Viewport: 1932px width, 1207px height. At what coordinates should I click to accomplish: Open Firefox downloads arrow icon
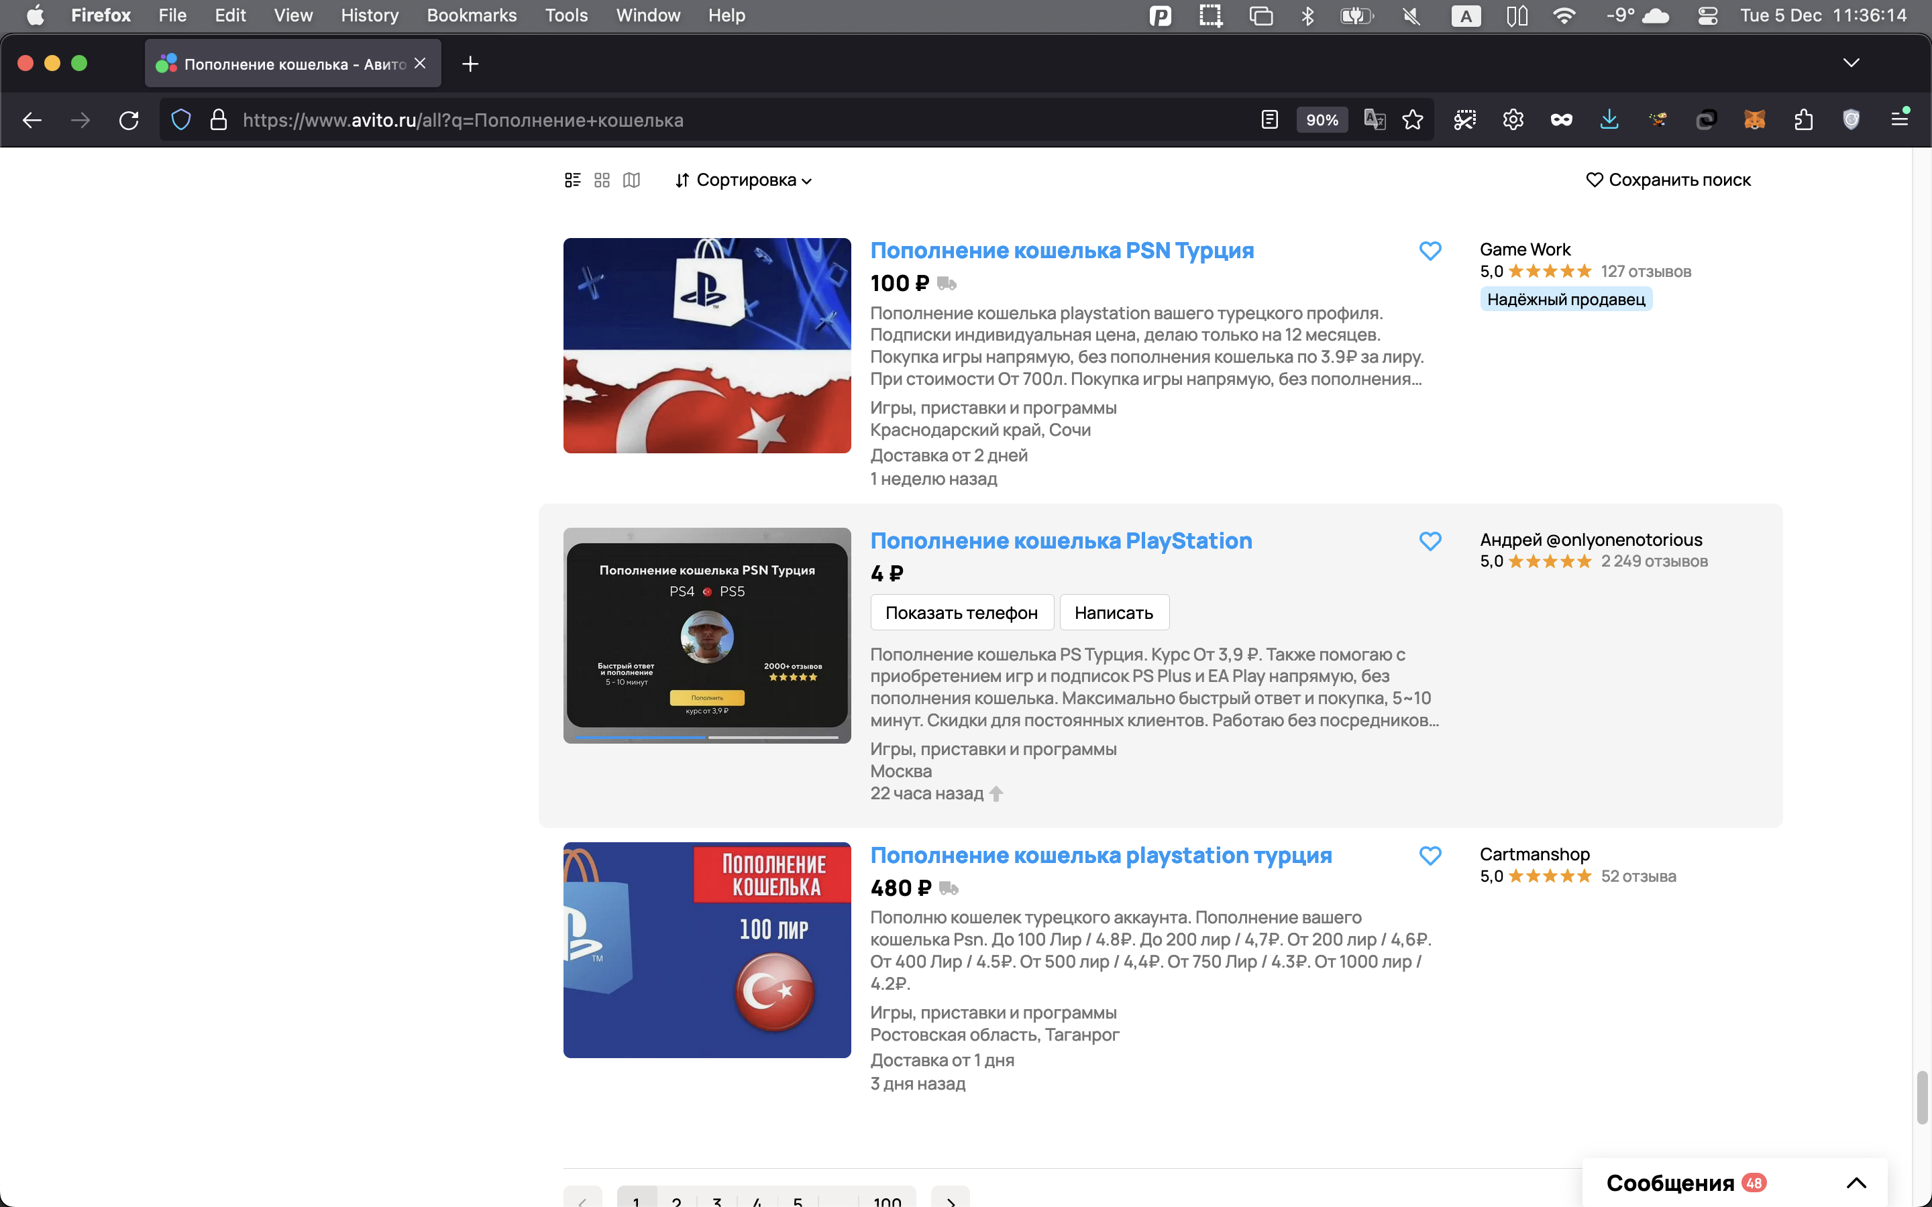tap(1609, 120)
